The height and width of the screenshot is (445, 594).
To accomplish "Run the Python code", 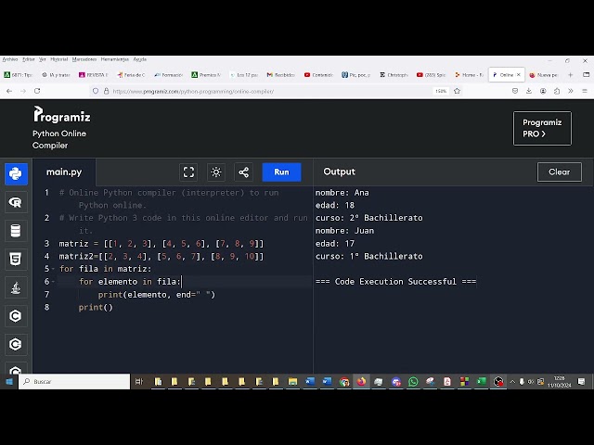I will coord(281,172).
